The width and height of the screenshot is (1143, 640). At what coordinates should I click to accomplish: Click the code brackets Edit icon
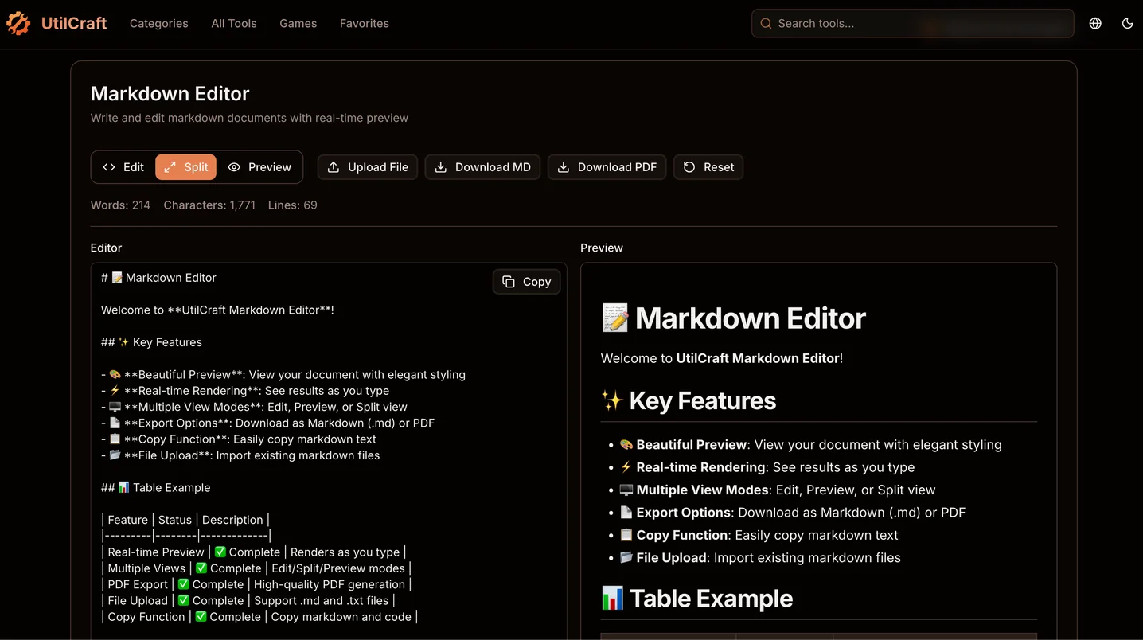pos(109,167)
